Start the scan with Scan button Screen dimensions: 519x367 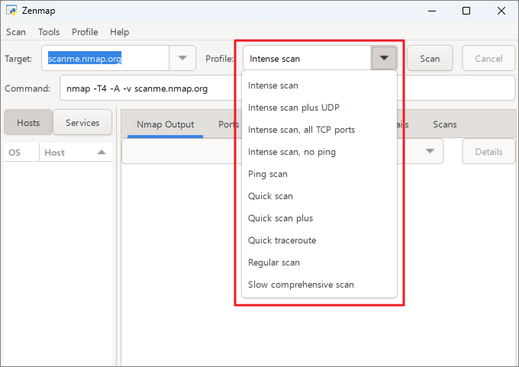[x=430, y=59]
